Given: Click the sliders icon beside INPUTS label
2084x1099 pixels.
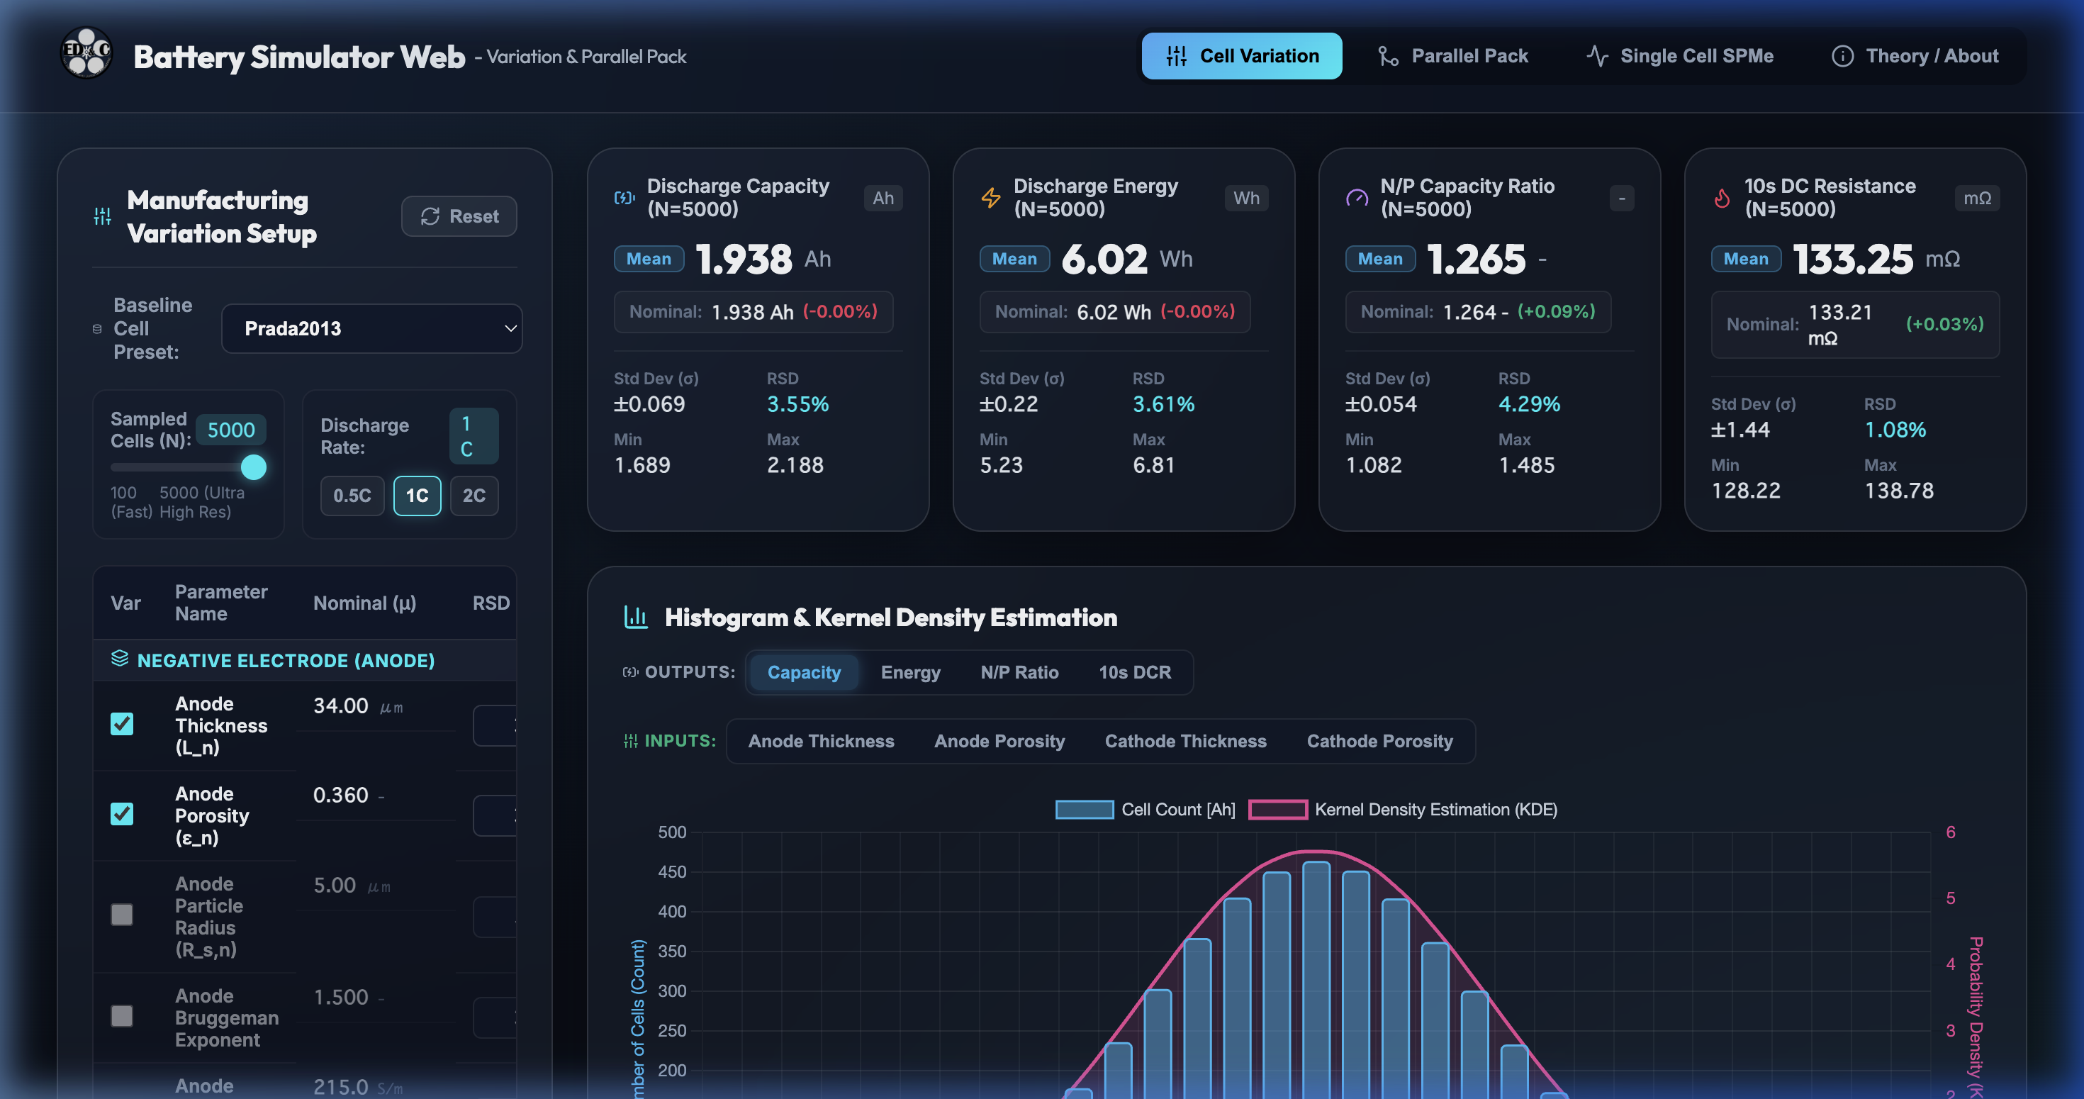Looking at the screenshot, I should 630,740.
